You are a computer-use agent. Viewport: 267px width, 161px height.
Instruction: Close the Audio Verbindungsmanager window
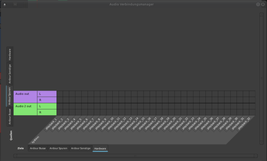[263, 4]
